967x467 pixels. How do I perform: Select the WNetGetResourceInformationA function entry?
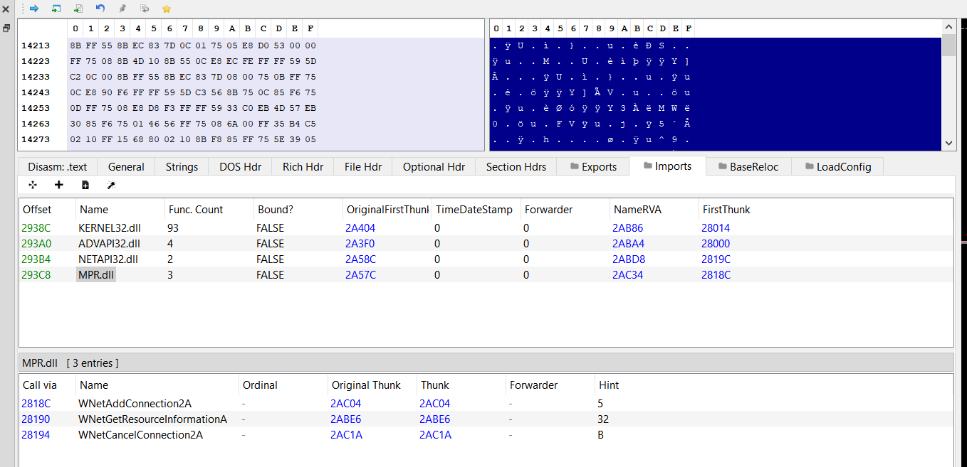152,419
